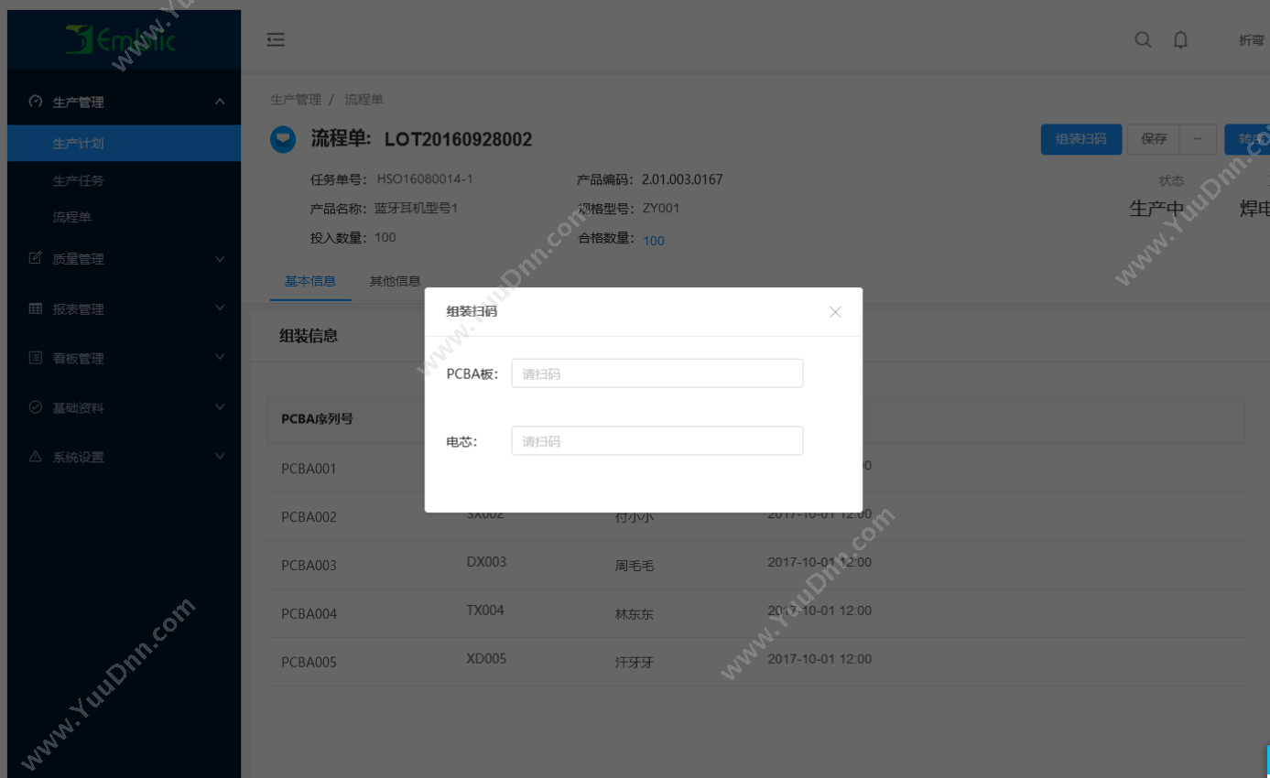This screenshot has width=1270, height=778.
Task: Focus the PCBA板 scan input field
Action: 657,373
